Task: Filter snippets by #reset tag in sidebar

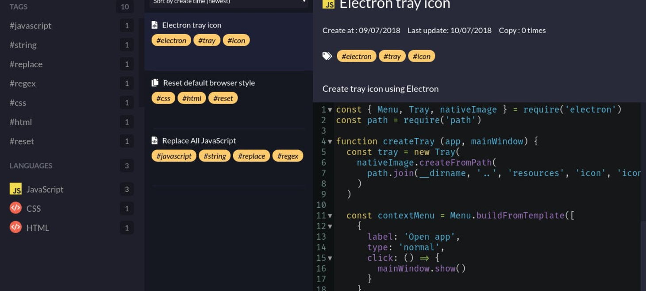Action: coord(22,141)
